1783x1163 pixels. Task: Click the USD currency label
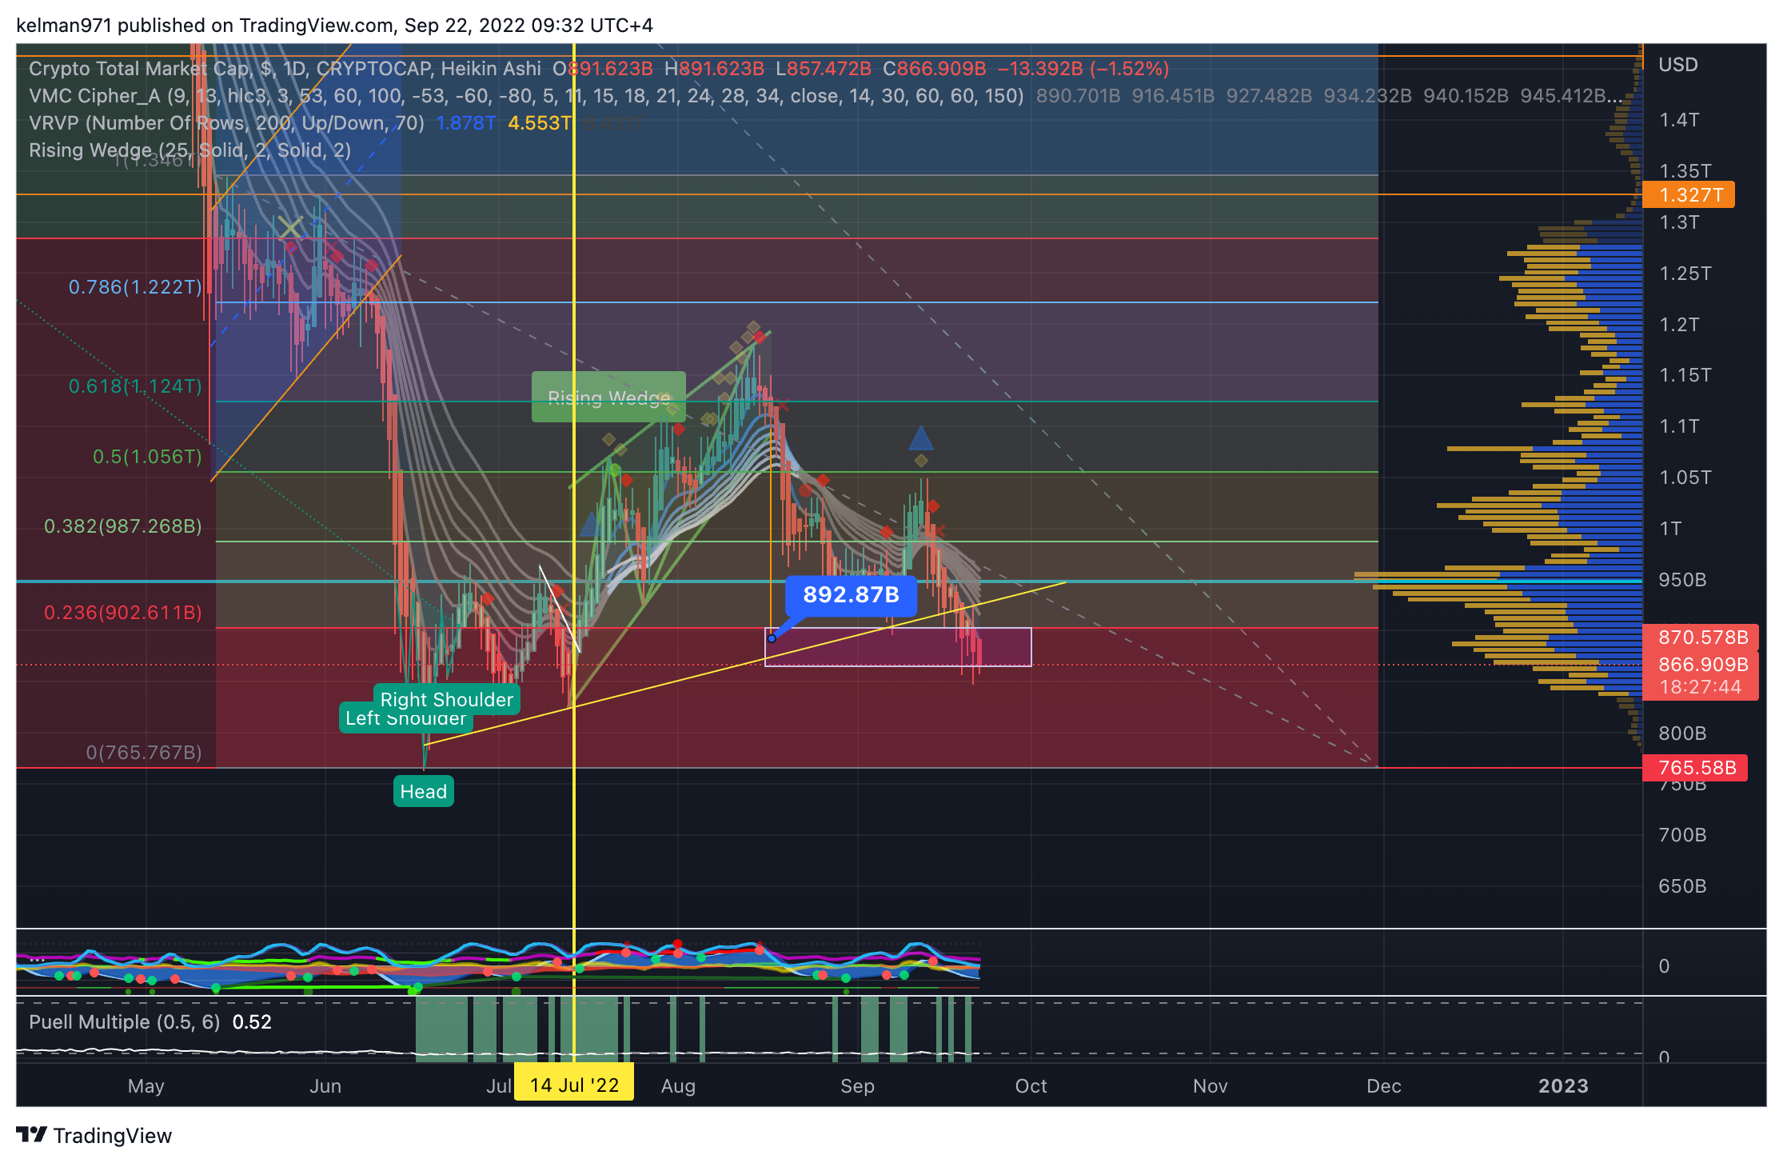coord(1677,65)
